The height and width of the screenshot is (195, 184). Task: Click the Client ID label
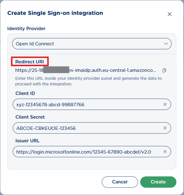click(25, 93)
